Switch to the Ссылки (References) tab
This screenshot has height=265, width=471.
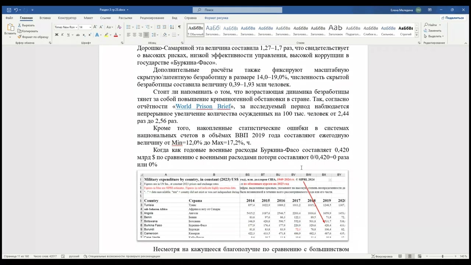point(105,18)
